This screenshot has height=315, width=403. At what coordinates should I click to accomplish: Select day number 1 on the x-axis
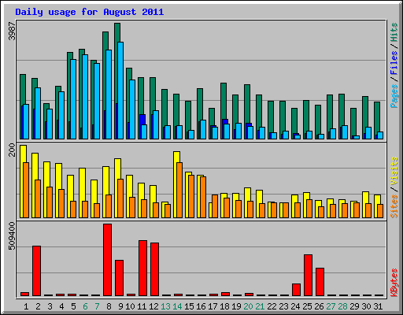[x=26, y=306]
